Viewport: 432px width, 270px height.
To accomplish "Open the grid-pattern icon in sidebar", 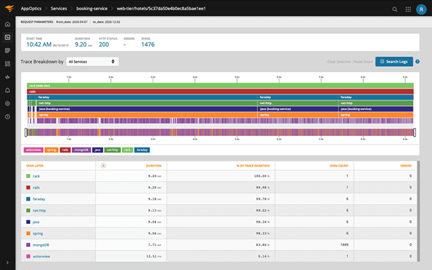I will coord(7,51).
